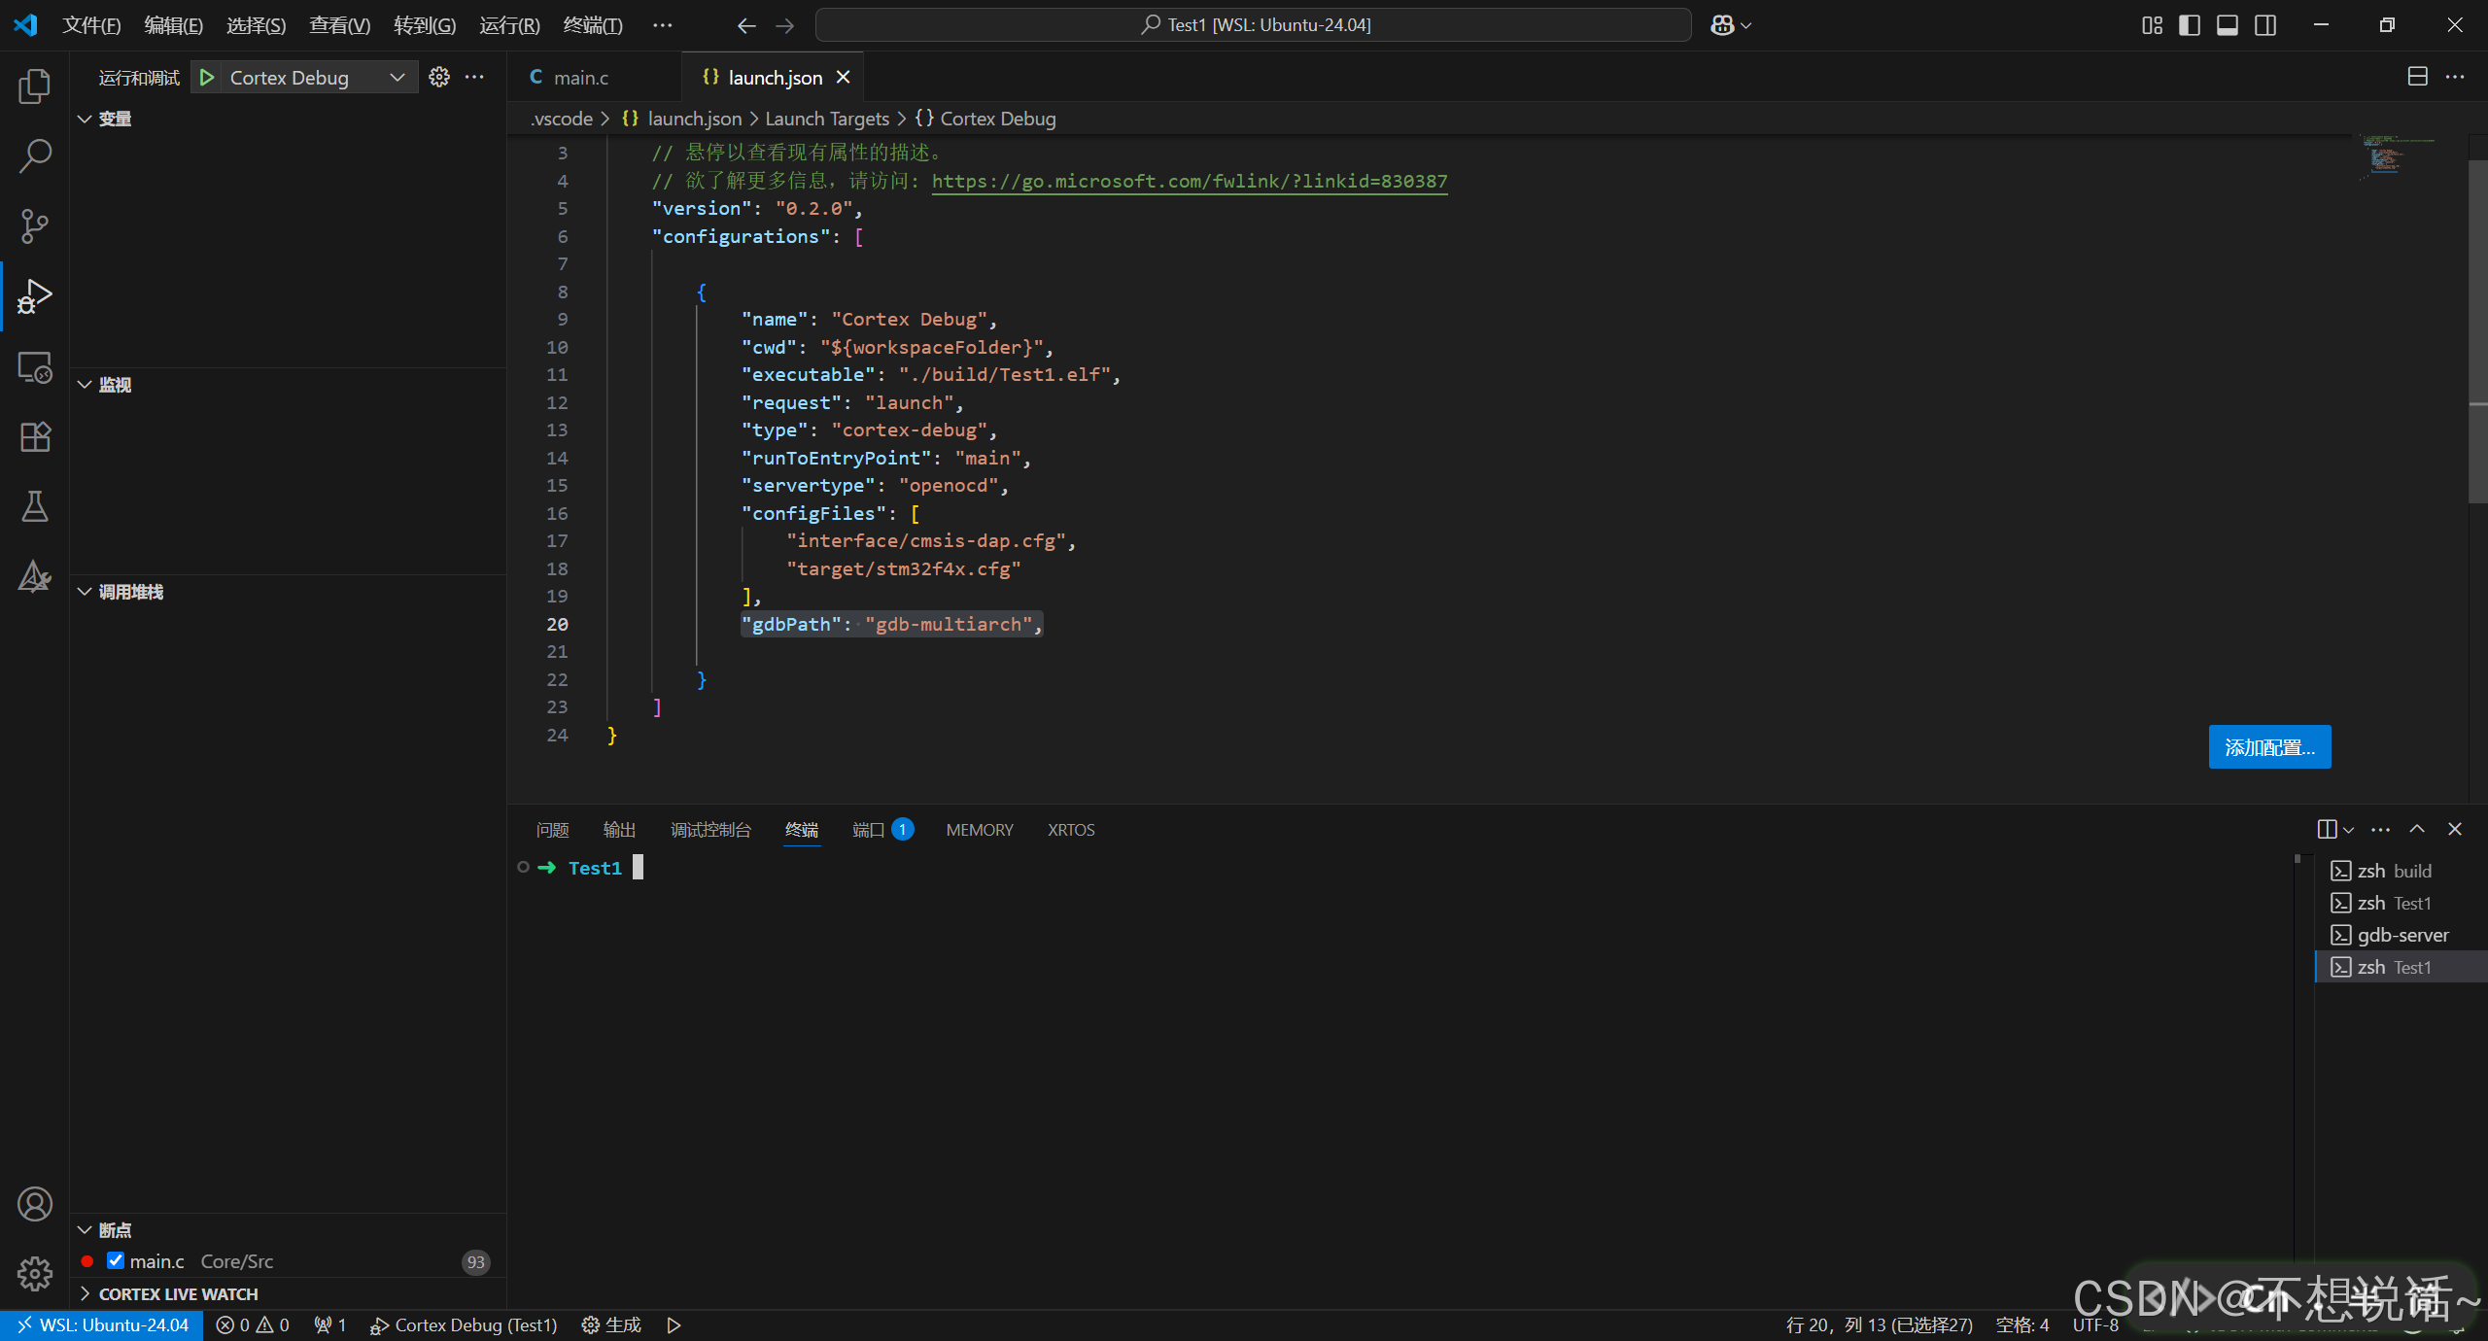Select the gdb-server terminal in the list
This screenshot has width=2488, height=1341.
[x=2401, y=934]
